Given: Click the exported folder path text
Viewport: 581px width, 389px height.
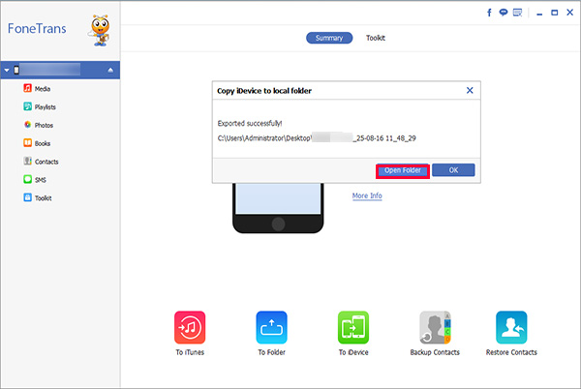Looking at the screenshot, I should coord(317,138).
